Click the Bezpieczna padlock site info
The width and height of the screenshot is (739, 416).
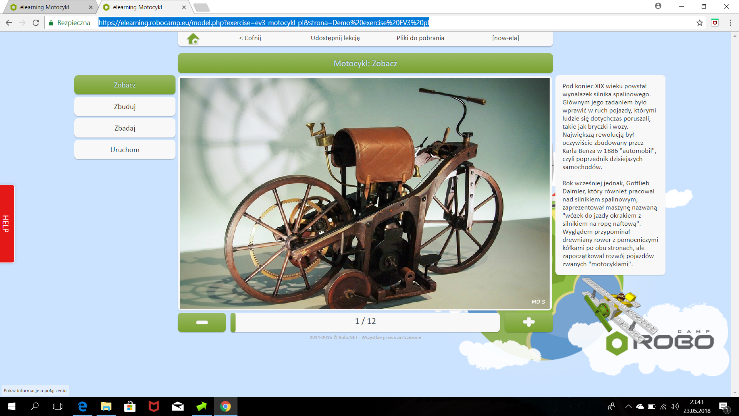coord(69,23)
